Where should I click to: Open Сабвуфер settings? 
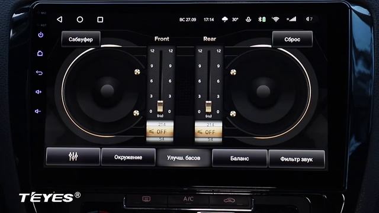pos(81,39)
